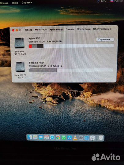
Task: Click the grey used segment of Seagate HDD bar
Action: (x=43, y=70)
